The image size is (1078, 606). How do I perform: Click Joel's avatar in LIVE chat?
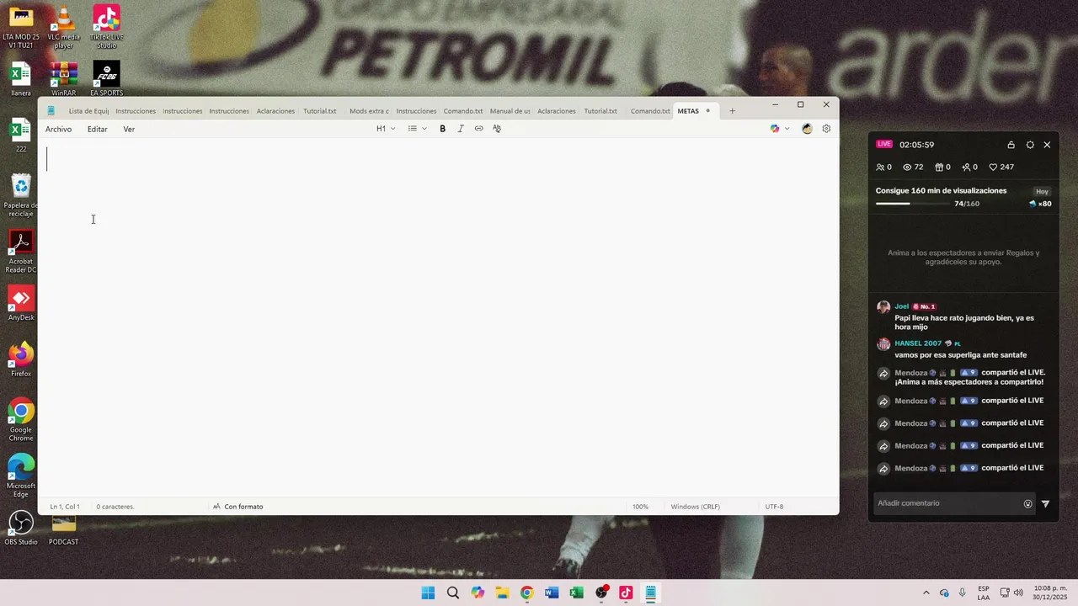[883, 307]
